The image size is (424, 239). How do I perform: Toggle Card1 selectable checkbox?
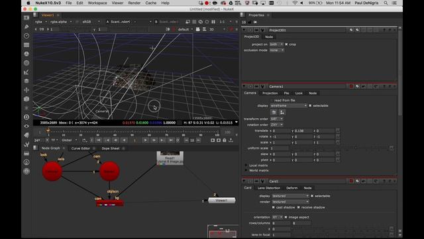312,196
